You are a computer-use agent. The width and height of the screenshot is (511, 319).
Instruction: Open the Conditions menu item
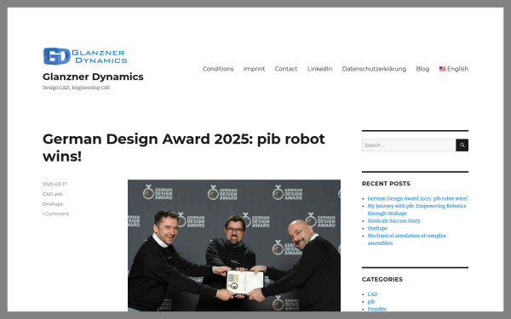click(x=218, y=69)
